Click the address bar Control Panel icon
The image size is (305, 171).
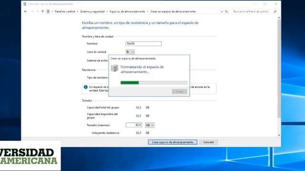[x=48, y=11]
